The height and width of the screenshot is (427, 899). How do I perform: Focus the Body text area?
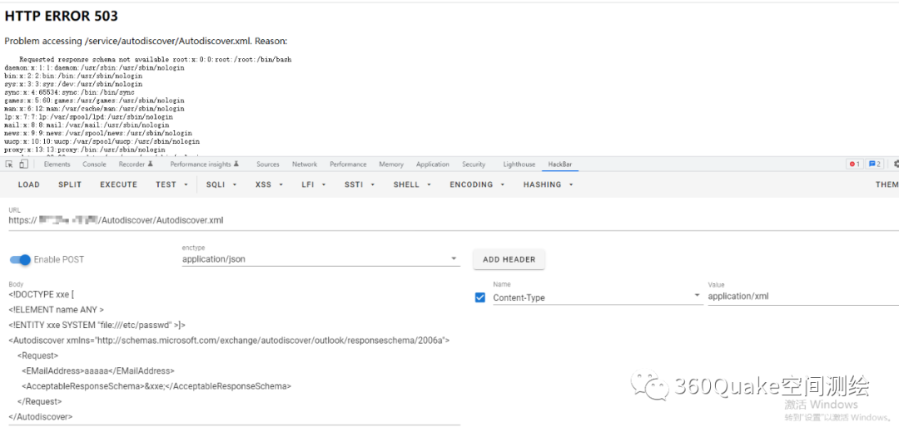tap(235, 356)
